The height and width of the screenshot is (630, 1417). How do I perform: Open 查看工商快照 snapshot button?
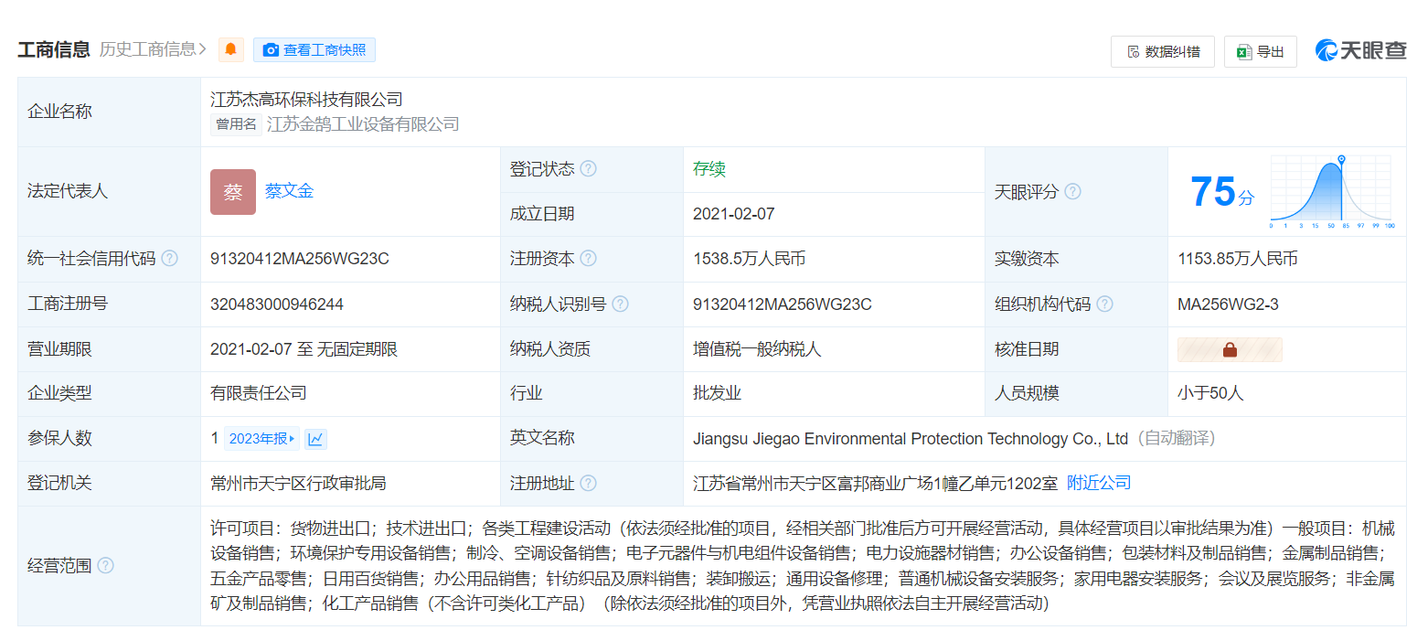(314, 50)
